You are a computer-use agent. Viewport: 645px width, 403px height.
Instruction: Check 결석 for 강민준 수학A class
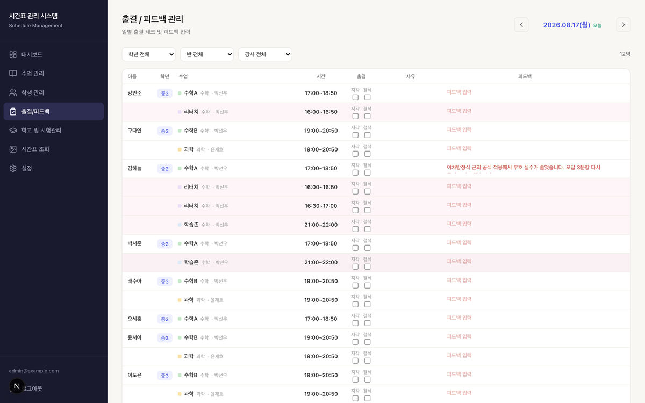367,97
